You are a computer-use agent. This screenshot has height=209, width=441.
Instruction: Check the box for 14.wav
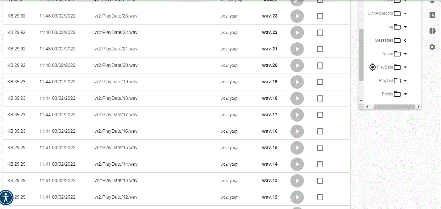320,164
